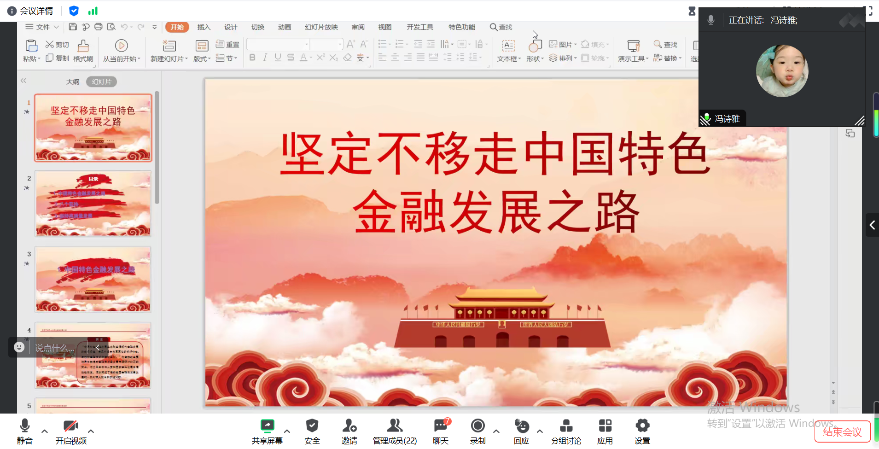Insert a new slide with 新建幻灯片

pos(168,51)
